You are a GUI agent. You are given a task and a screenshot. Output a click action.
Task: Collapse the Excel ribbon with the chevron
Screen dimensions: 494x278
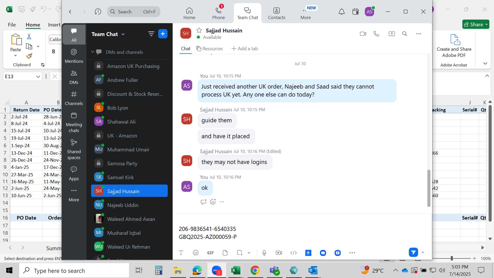pyautogui.click(x=485, y=64)
